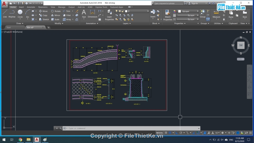Image resolution: width=254 pixels, height=143 pixels.
Task: Expand the Layers panel
Action: [127, 23]
